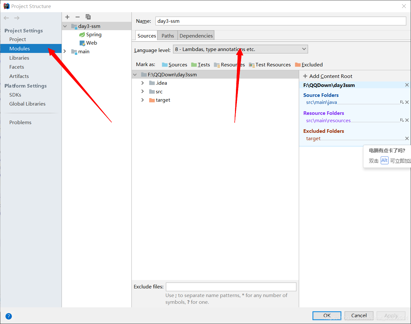This screenshot has height=324, width=411.
Task: Select the .idea folder
Action: pos(158,83)
